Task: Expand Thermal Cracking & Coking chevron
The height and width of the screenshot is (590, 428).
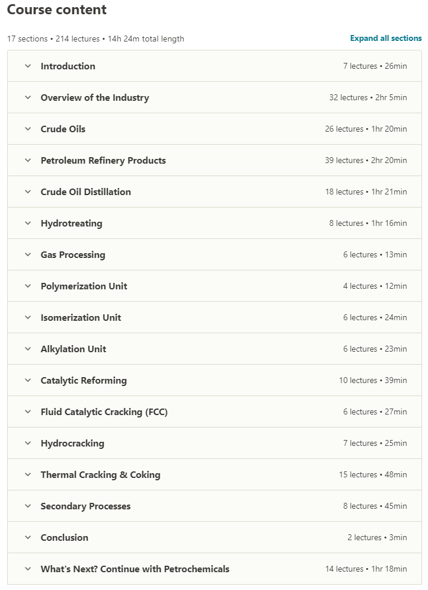Action: [x=27, y=475]
